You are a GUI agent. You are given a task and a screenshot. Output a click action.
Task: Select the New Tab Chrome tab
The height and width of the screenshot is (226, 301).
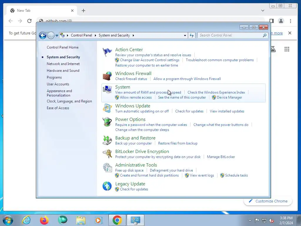coord(42,11)
